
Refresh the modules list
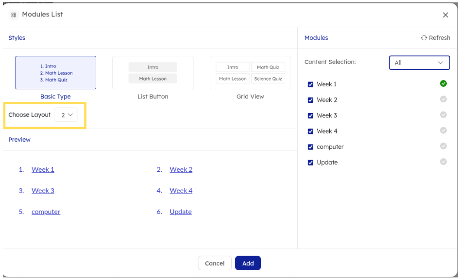pyautogui.click(x=435, y=38)
